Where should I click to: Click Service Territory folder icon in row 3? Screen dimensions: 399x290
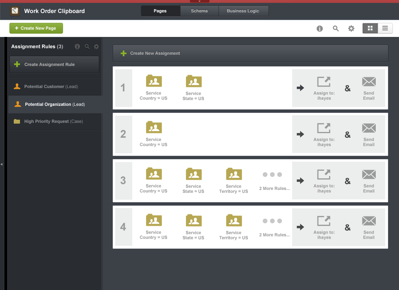click(x=234, y=174)
